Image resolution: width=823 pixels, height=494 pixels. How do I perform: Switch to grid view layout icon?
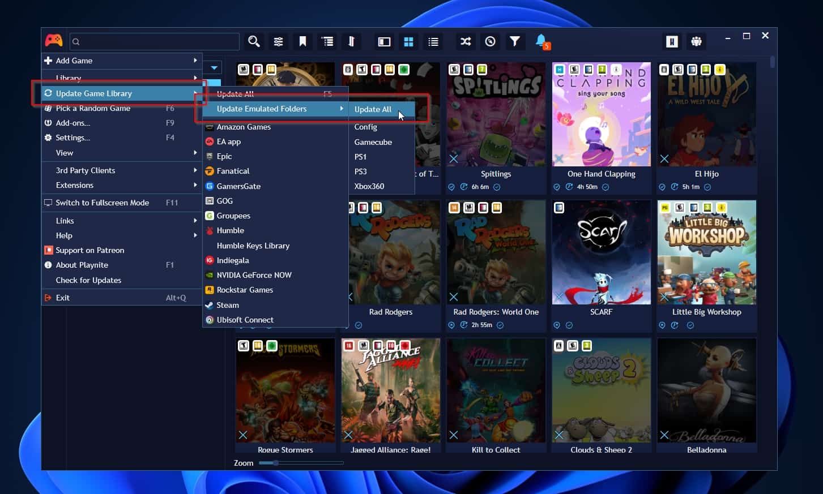(408, 41)
